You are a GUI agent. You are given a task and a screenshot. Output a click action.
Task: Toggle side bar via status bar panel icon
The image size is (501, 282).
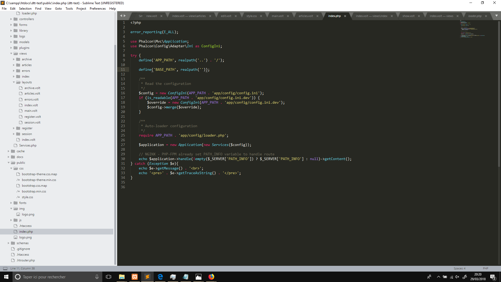5,268
